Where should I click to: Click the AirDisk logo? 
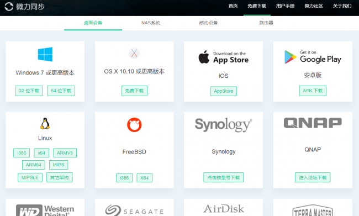tap(224, 209)
